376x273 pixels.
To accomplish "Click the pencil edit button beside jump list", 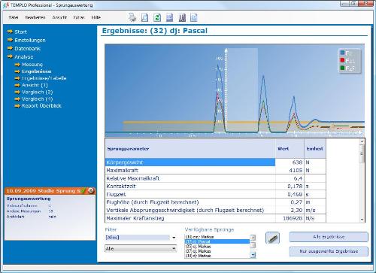I will pos(272,238).
